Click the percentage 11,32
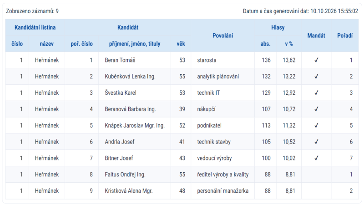Screen dimensions: 364x205 tap(289, 126)
